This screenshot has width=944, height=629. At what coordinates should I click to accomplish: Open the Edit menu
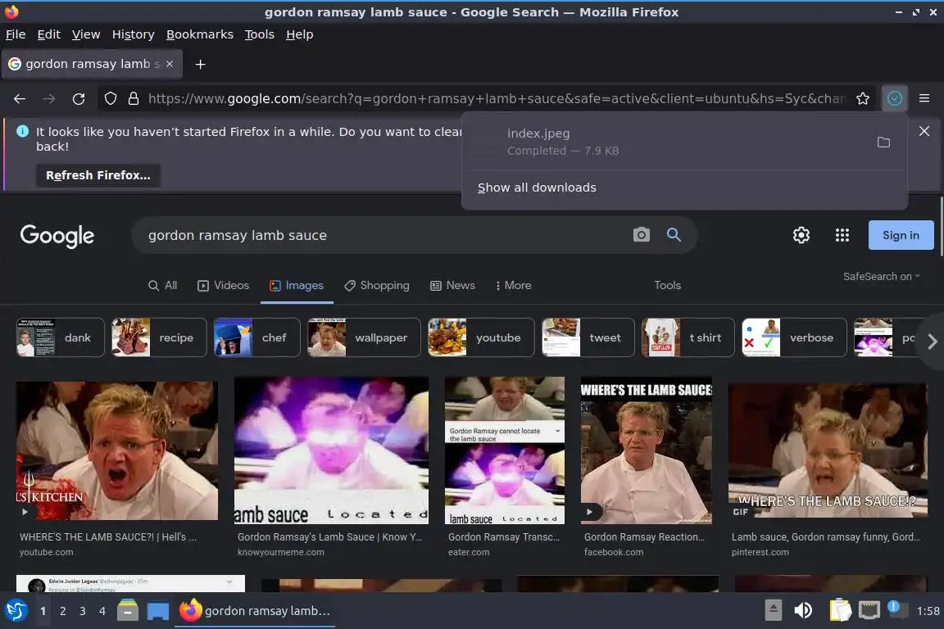49,34
